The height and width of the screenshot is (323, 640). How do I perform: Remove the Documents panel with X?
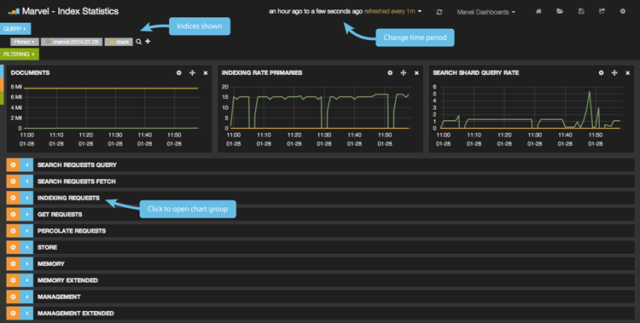tap(206, 73)
